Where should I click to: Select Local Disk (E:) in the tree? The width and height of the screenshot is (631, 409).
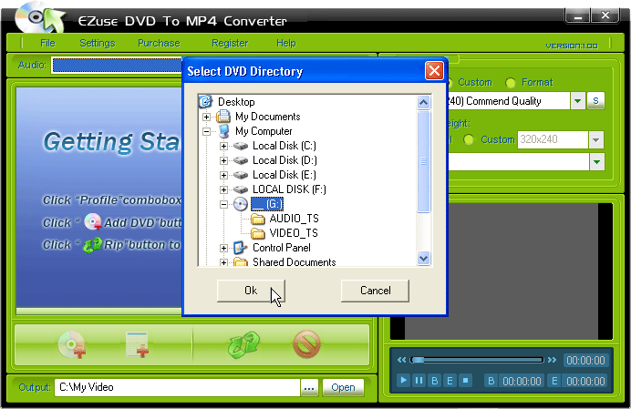[x=284, y=175]
